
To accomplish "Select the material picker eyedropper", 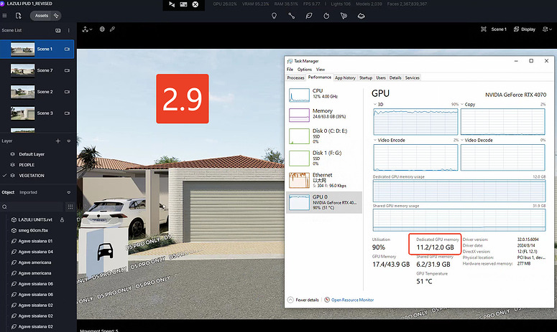I will 112,29.
